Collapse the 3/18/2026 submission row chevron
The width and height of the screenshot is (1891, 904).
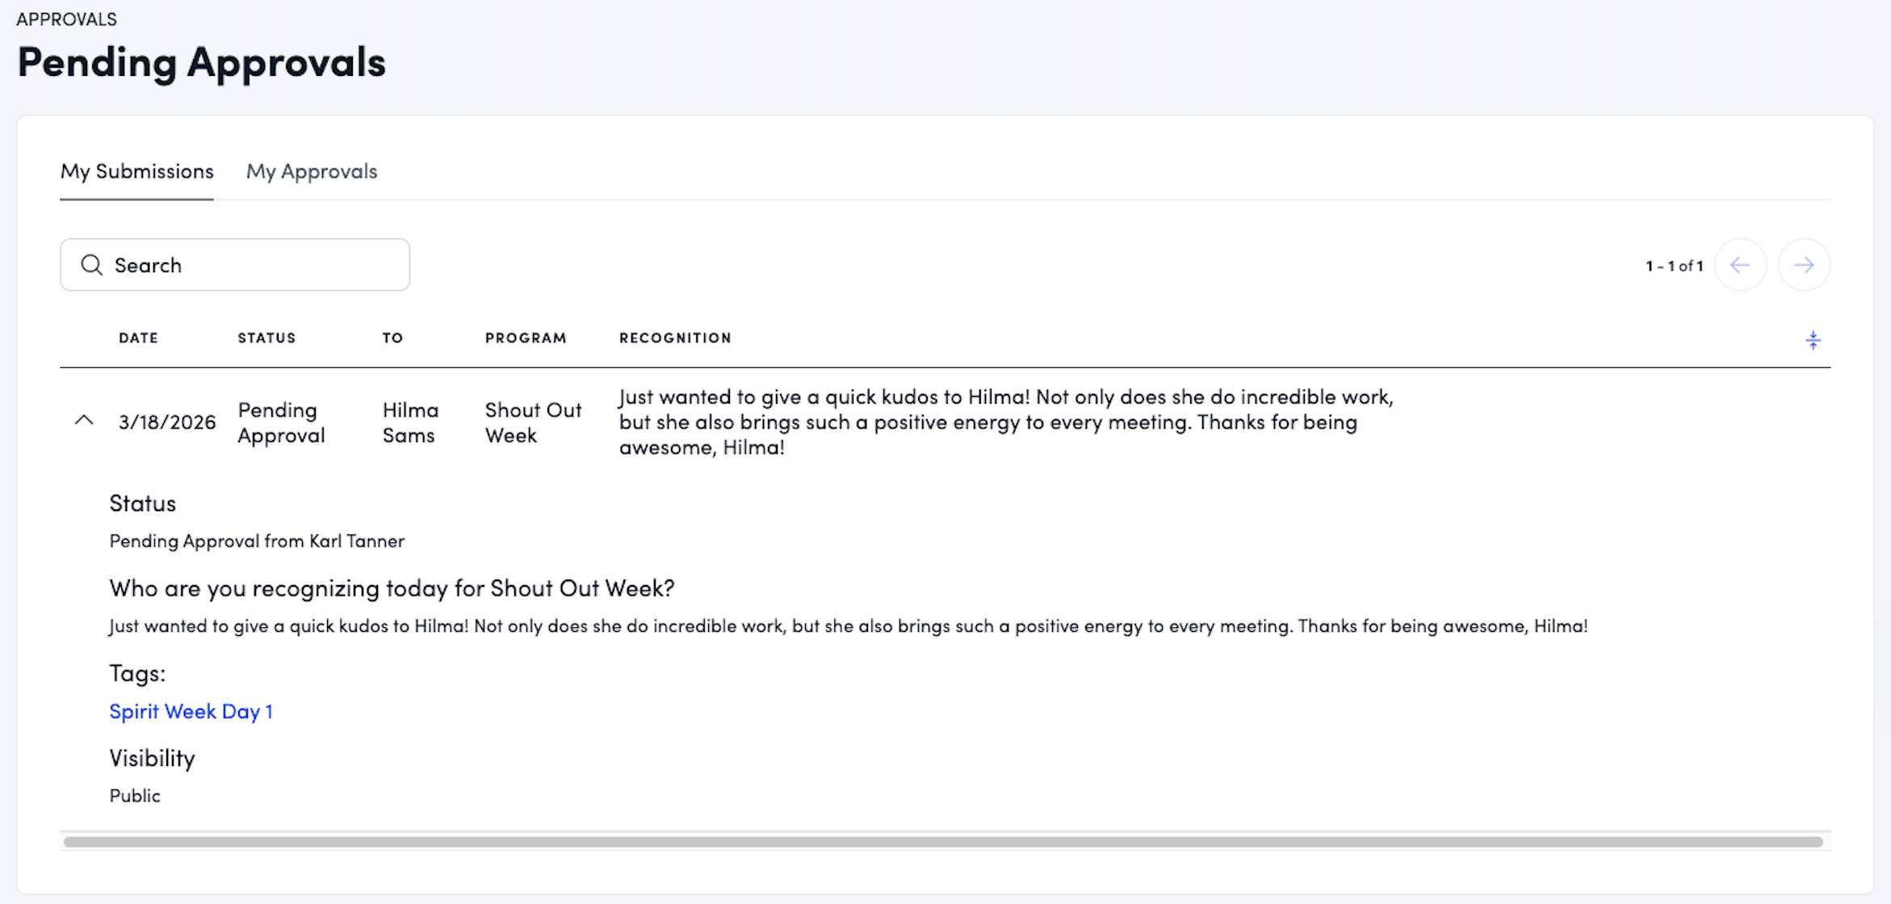point(84,421)
